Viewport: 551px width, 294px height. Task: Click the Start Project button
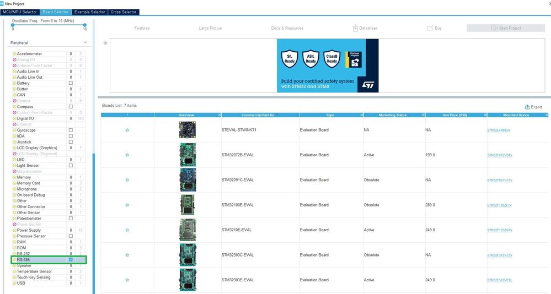(x=506, y=28)
